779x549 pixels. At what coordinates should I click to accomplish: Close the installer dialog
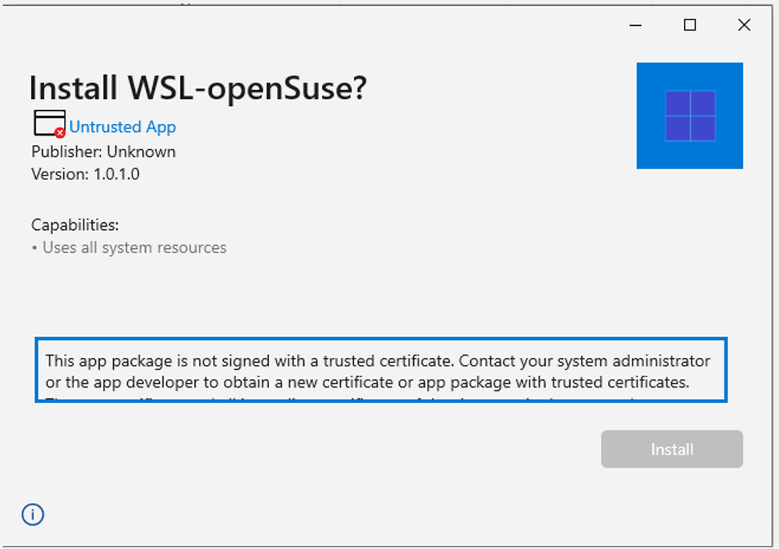[744, 26]
